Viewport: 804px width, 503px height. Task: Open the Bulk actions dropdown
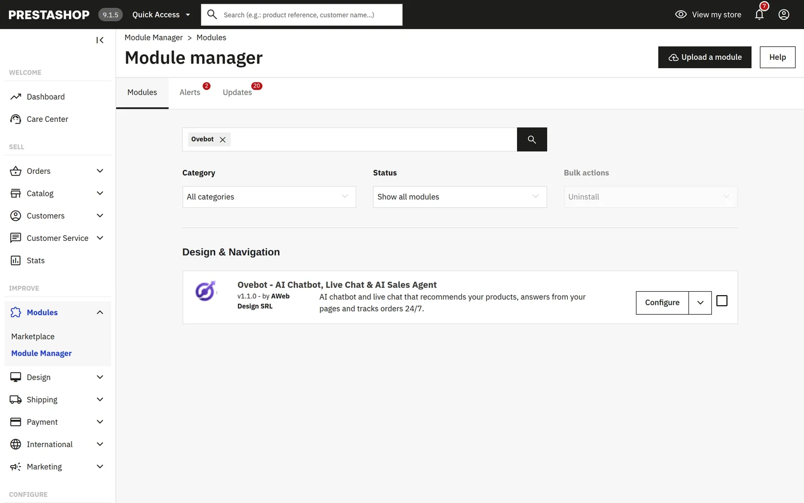(650, 197)
